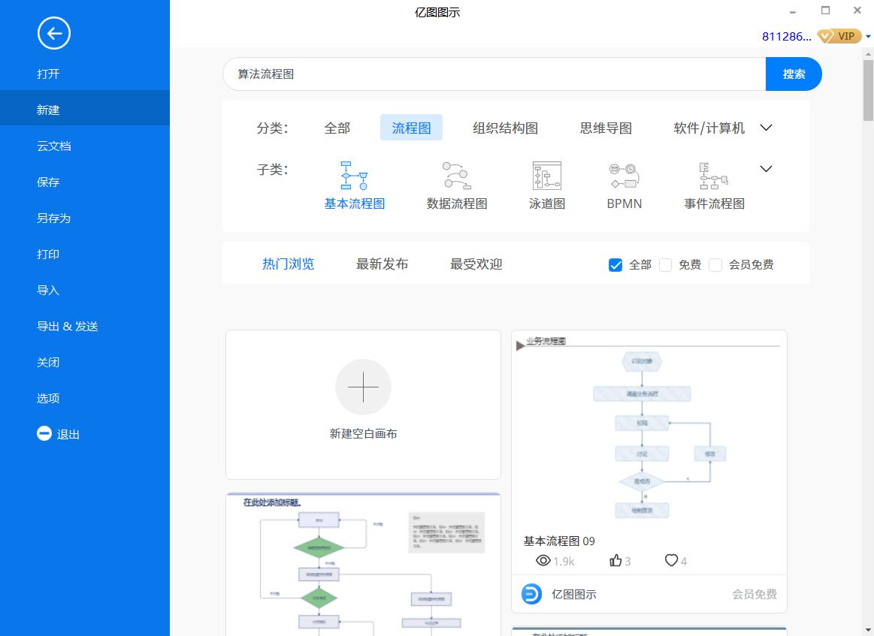Check the 会员免费 filter checkbox
This screenshot has height=636, width=874.
715,264
